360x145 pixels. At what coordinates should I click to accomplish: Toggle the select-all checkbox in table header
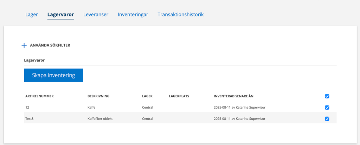point(327,96)
